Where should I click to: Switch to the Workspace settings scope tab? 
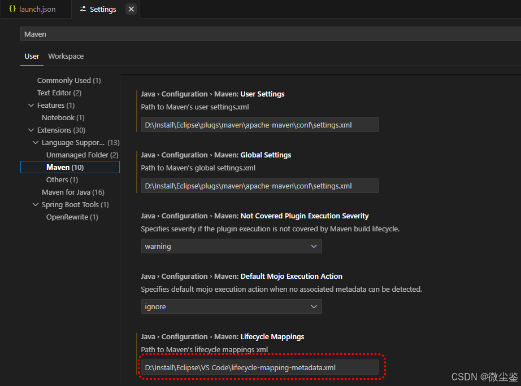(x=66, y=56)
